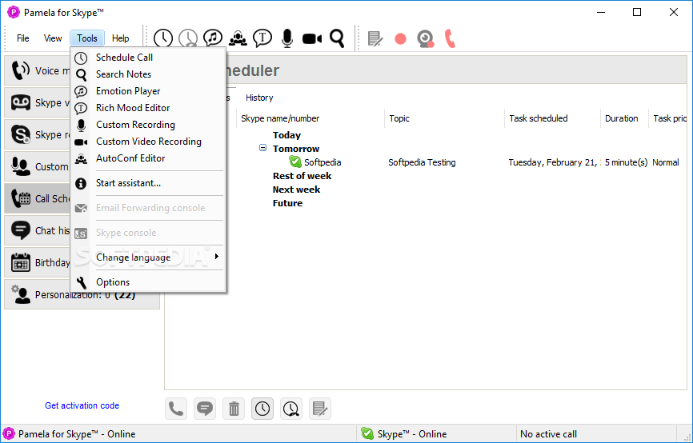Sort by Skype name/number column header

(310, 118)
